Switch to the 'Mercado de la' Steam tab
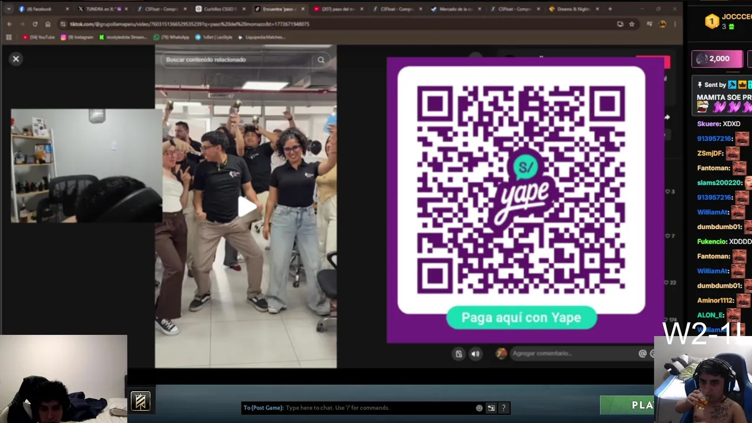The height and width of the screenshot is (423, 752). click(x=455, y=9)
